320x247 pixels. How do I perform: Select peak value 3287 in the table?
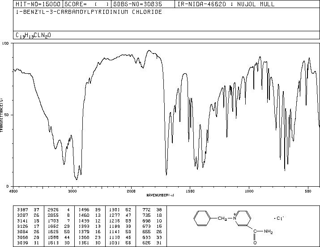pyautogui.click(x=22, y=215)
